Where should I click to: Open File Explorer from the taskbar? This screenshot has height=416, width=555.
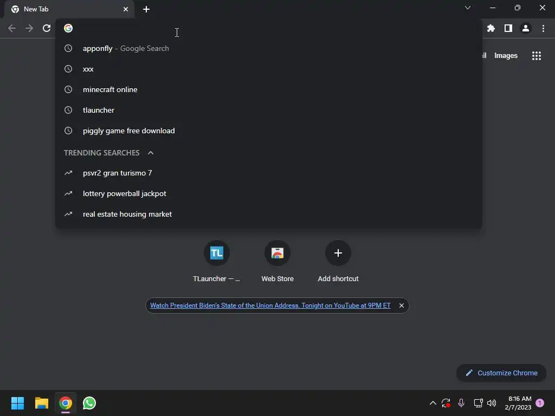(41, 403)
